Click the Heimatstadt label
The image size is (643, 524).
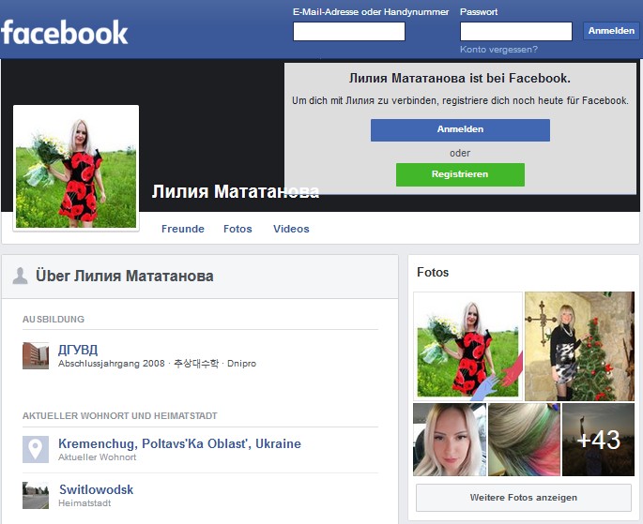coord(84,503)
